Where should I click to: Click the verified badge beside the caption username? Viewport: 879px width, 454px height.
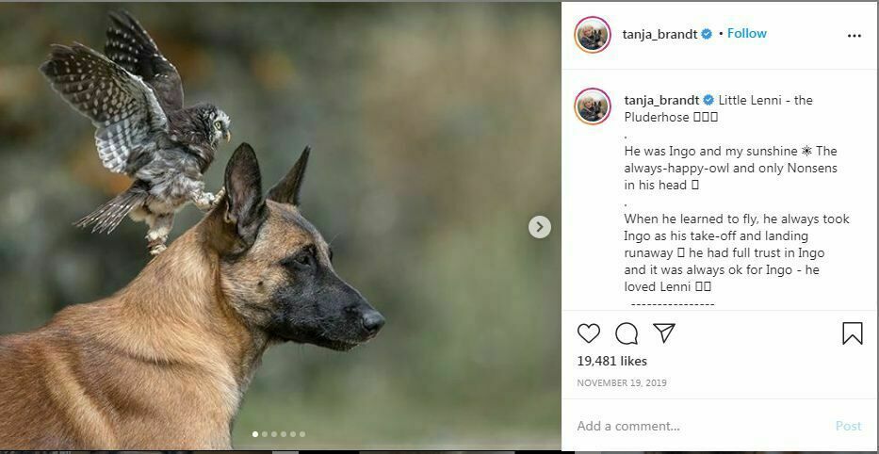click(708, 100)
